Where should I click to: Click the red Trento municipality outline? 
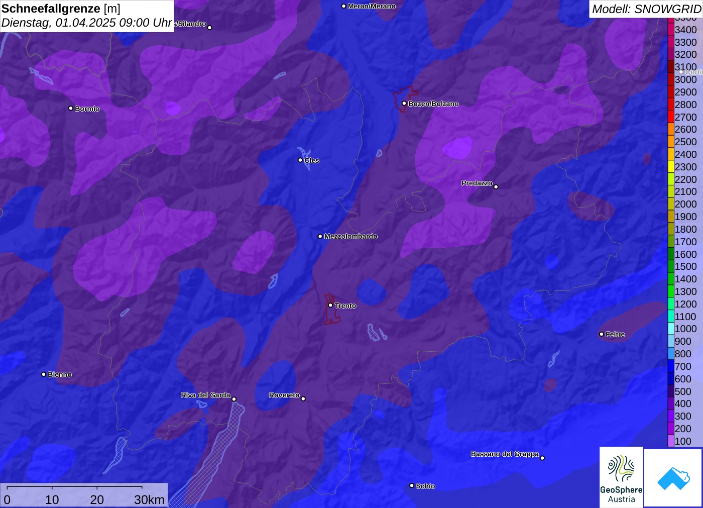(x=331, y=309)
